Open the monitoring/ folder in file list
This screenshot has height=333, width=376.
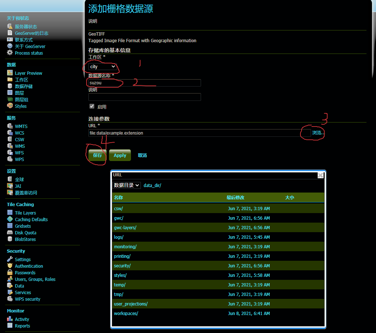(x=125, y=247)
